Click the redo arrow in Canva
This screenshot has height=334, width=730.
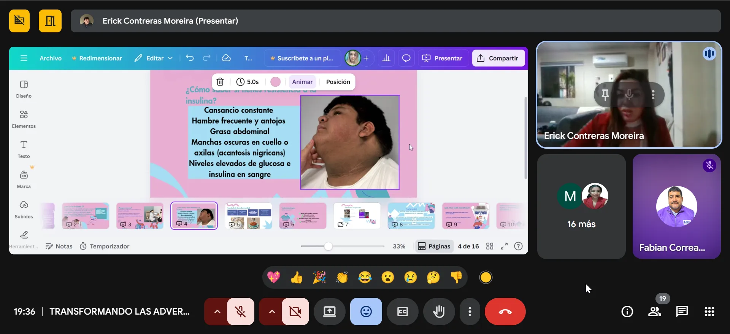point(206,58)
